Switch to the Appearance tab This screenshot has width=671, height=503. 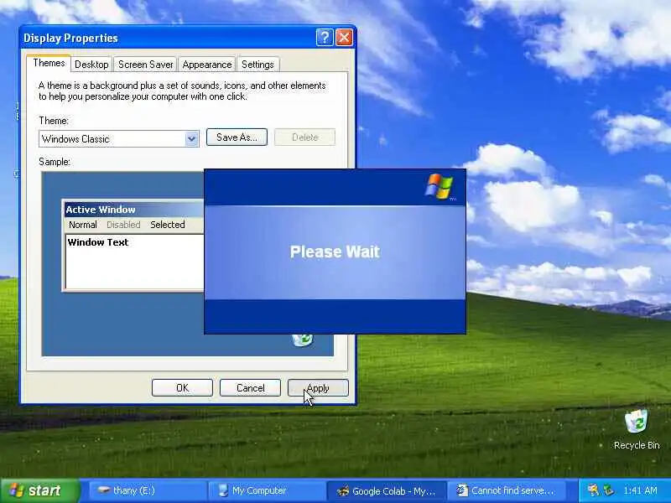point(207,65)
